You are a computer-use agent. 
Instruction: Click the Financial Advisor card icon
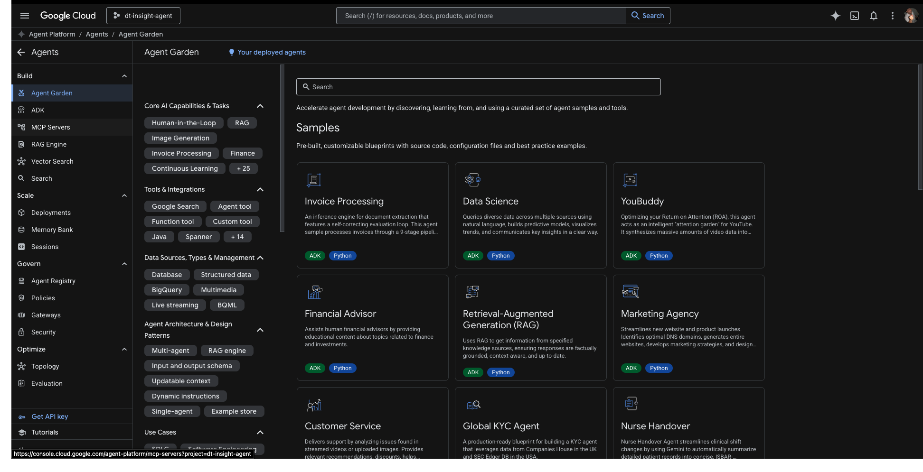[315, 292]
